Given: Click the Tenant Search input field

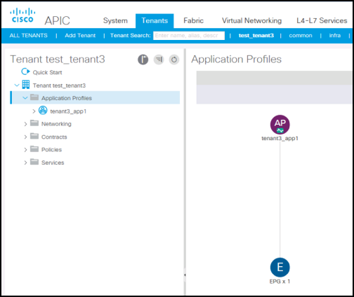Looking at the screenshot, I should tap(189, 36).
